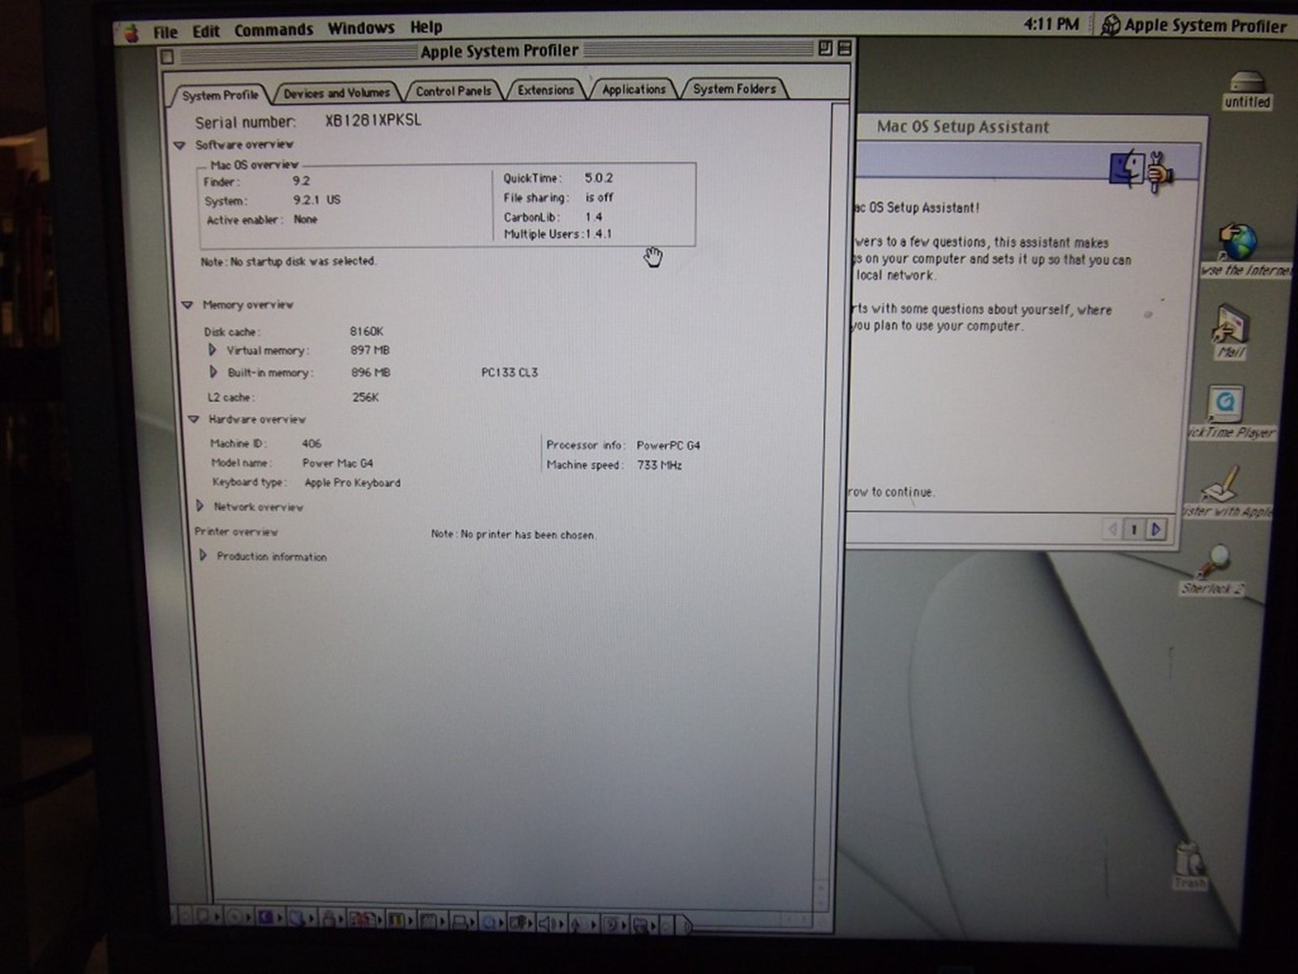
Task: Click the 'No startup disk was selected' note
Action: coord(288,261)
